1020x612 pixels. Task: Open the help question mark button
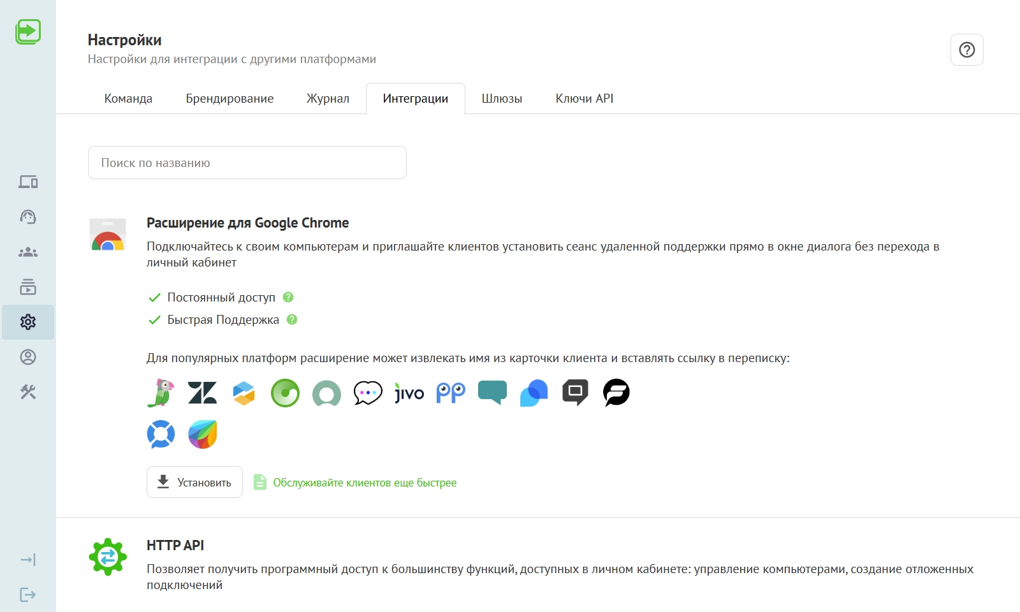click(966, 50)
